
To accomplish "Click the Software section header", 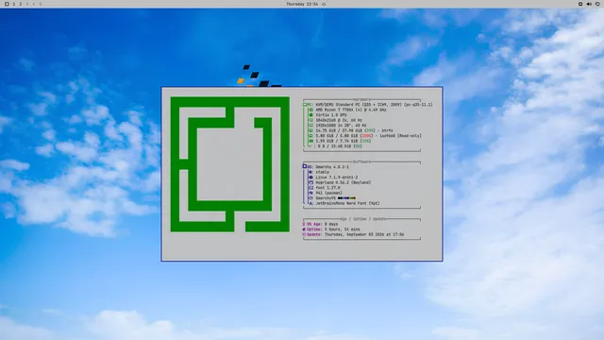I will (x=361, y=161).
